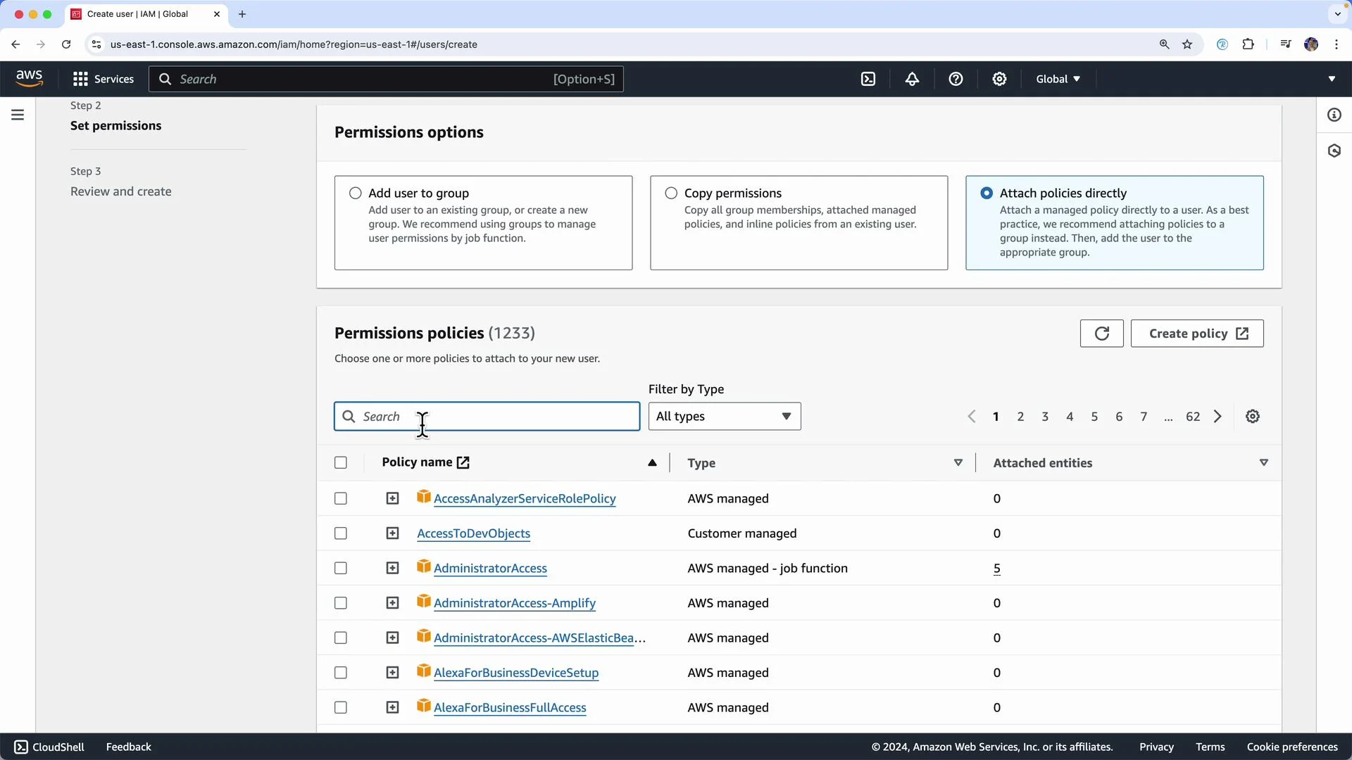Expand AccessToDevObjects policy details
Viewport: 1352px width, 760px height.
(392, 533)
